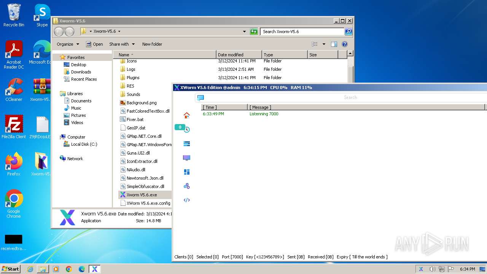Open the change view dropdown arrow

point(324,44)
